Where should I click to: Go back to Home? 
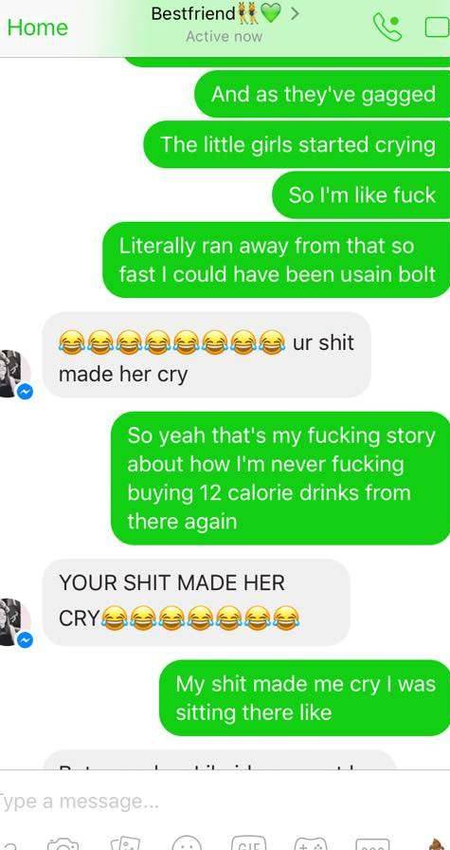coord(37,28)
